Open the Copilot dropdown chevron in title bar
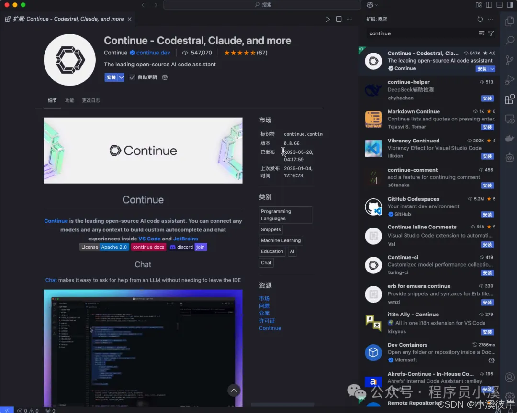517x413 pixels. 376,5
